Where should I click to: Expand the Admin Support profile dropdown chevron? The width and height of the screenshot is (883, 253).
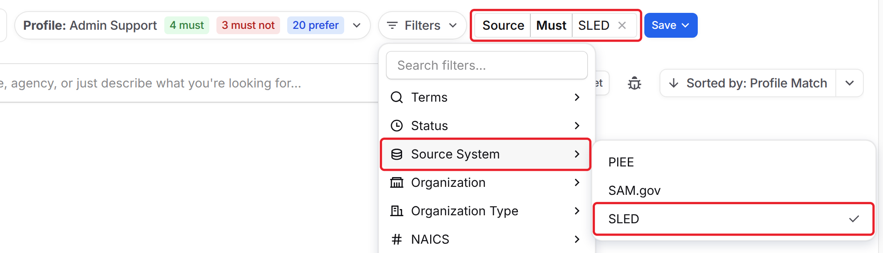[x=357, y=25]
